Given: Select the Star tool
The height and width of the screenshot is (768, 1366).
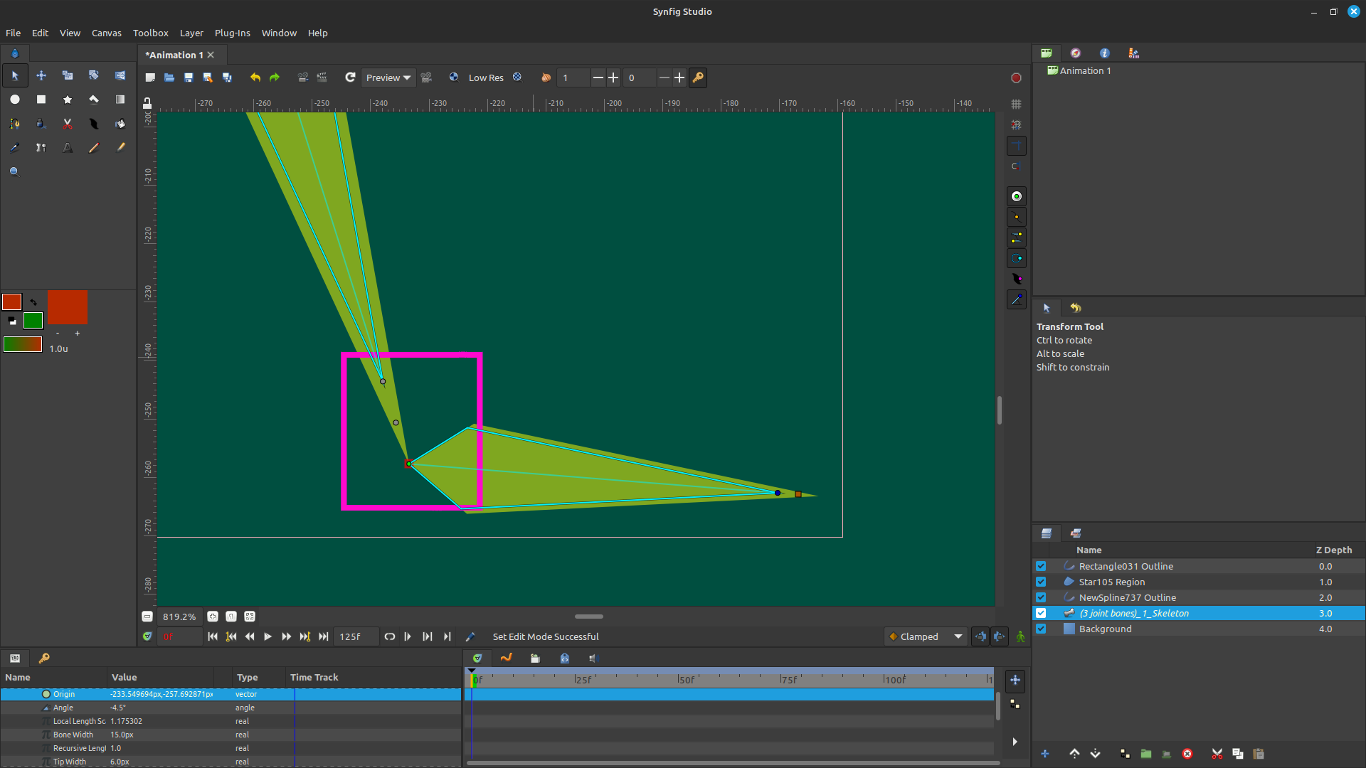Looking at the screenshot, I should pos(68,100).
